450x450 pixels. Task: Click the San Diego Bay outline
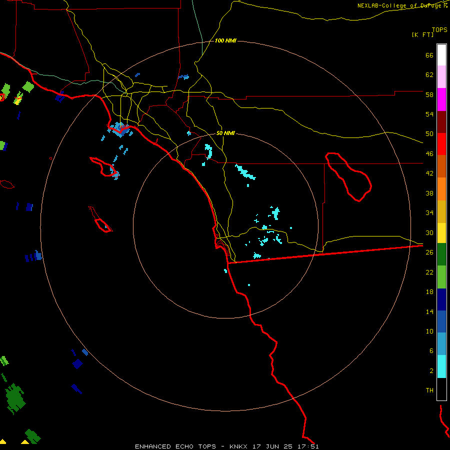tap(223, 247)
